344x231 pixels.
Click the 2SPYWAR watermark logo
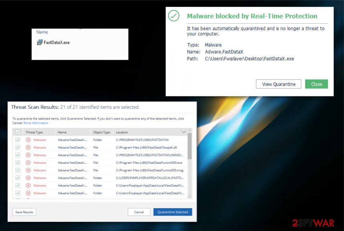point(313,223)
